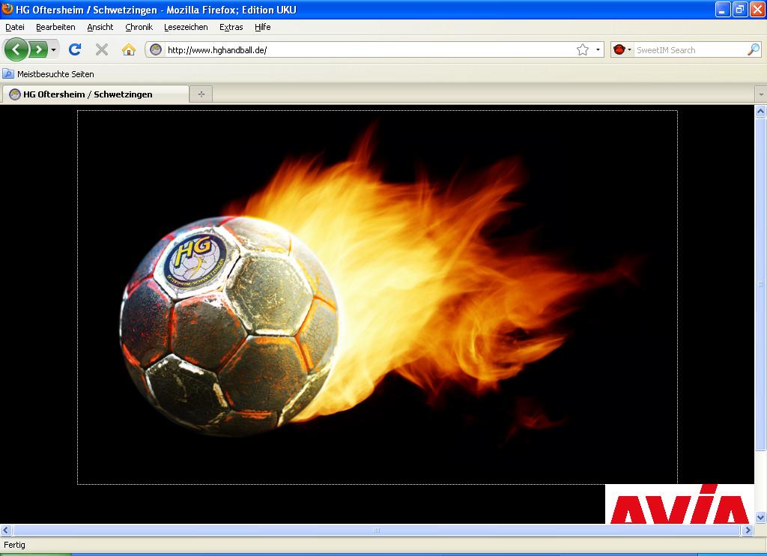Click the search magnifier icon

point(754,49)
